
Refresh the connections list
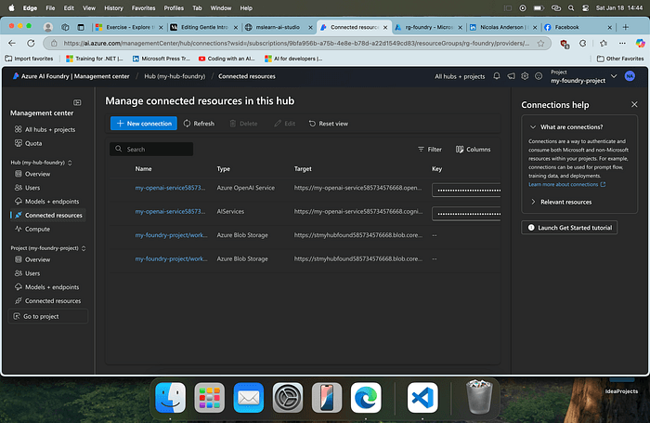[199, 124]
